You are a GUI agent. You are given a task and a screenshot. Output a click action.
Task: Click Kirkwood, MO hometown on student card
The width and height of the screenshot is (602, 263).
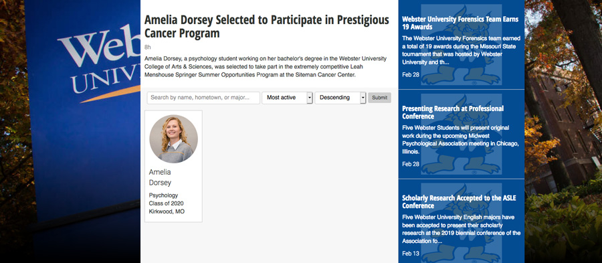[167, 211]
